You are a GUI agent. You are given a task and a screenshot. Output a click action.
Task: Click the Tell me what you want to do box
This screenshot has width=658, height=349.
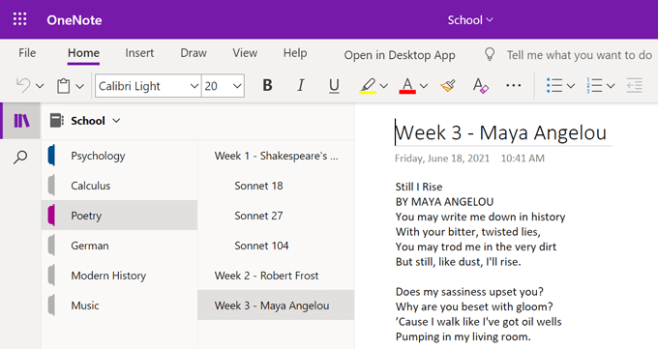click(x=579, y=55)
